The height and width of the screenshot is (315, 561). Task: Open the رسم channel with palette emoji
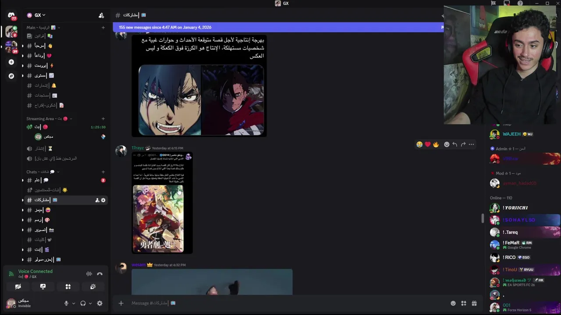(66, 220)
